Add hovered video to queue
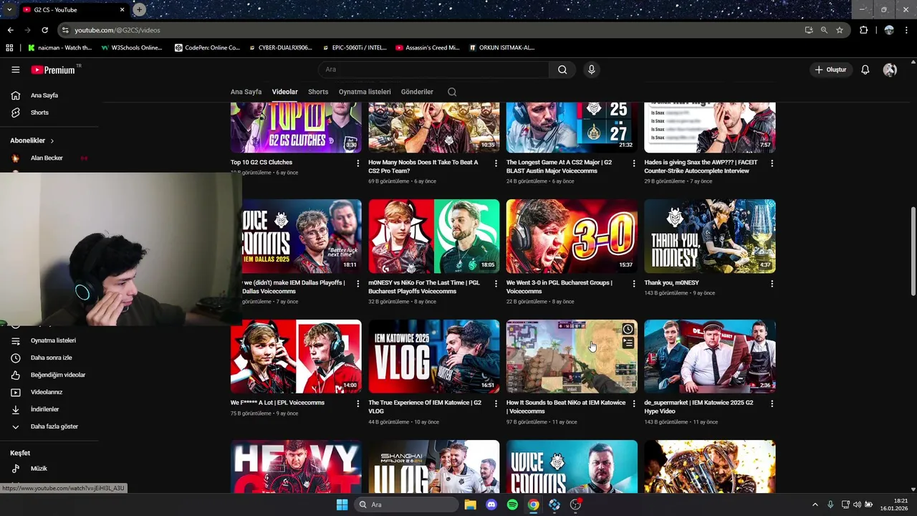917x516 pixels. click(x=628, y=343)
